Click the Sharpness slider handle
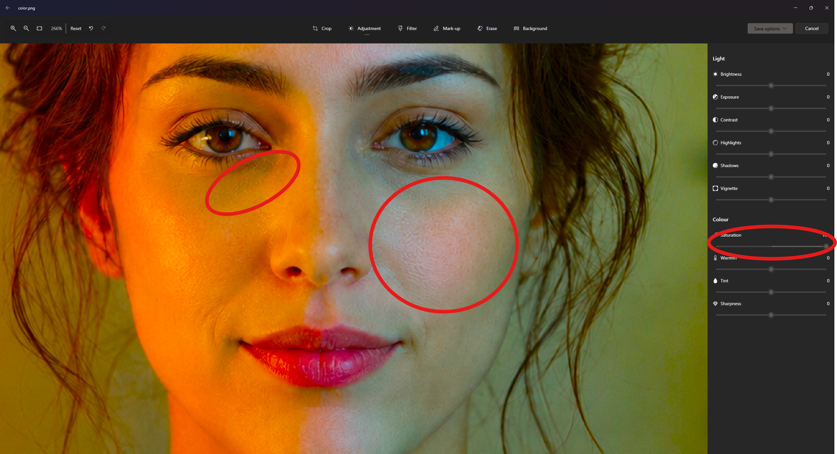The image size is (837, 454). (x=771, y=315)
